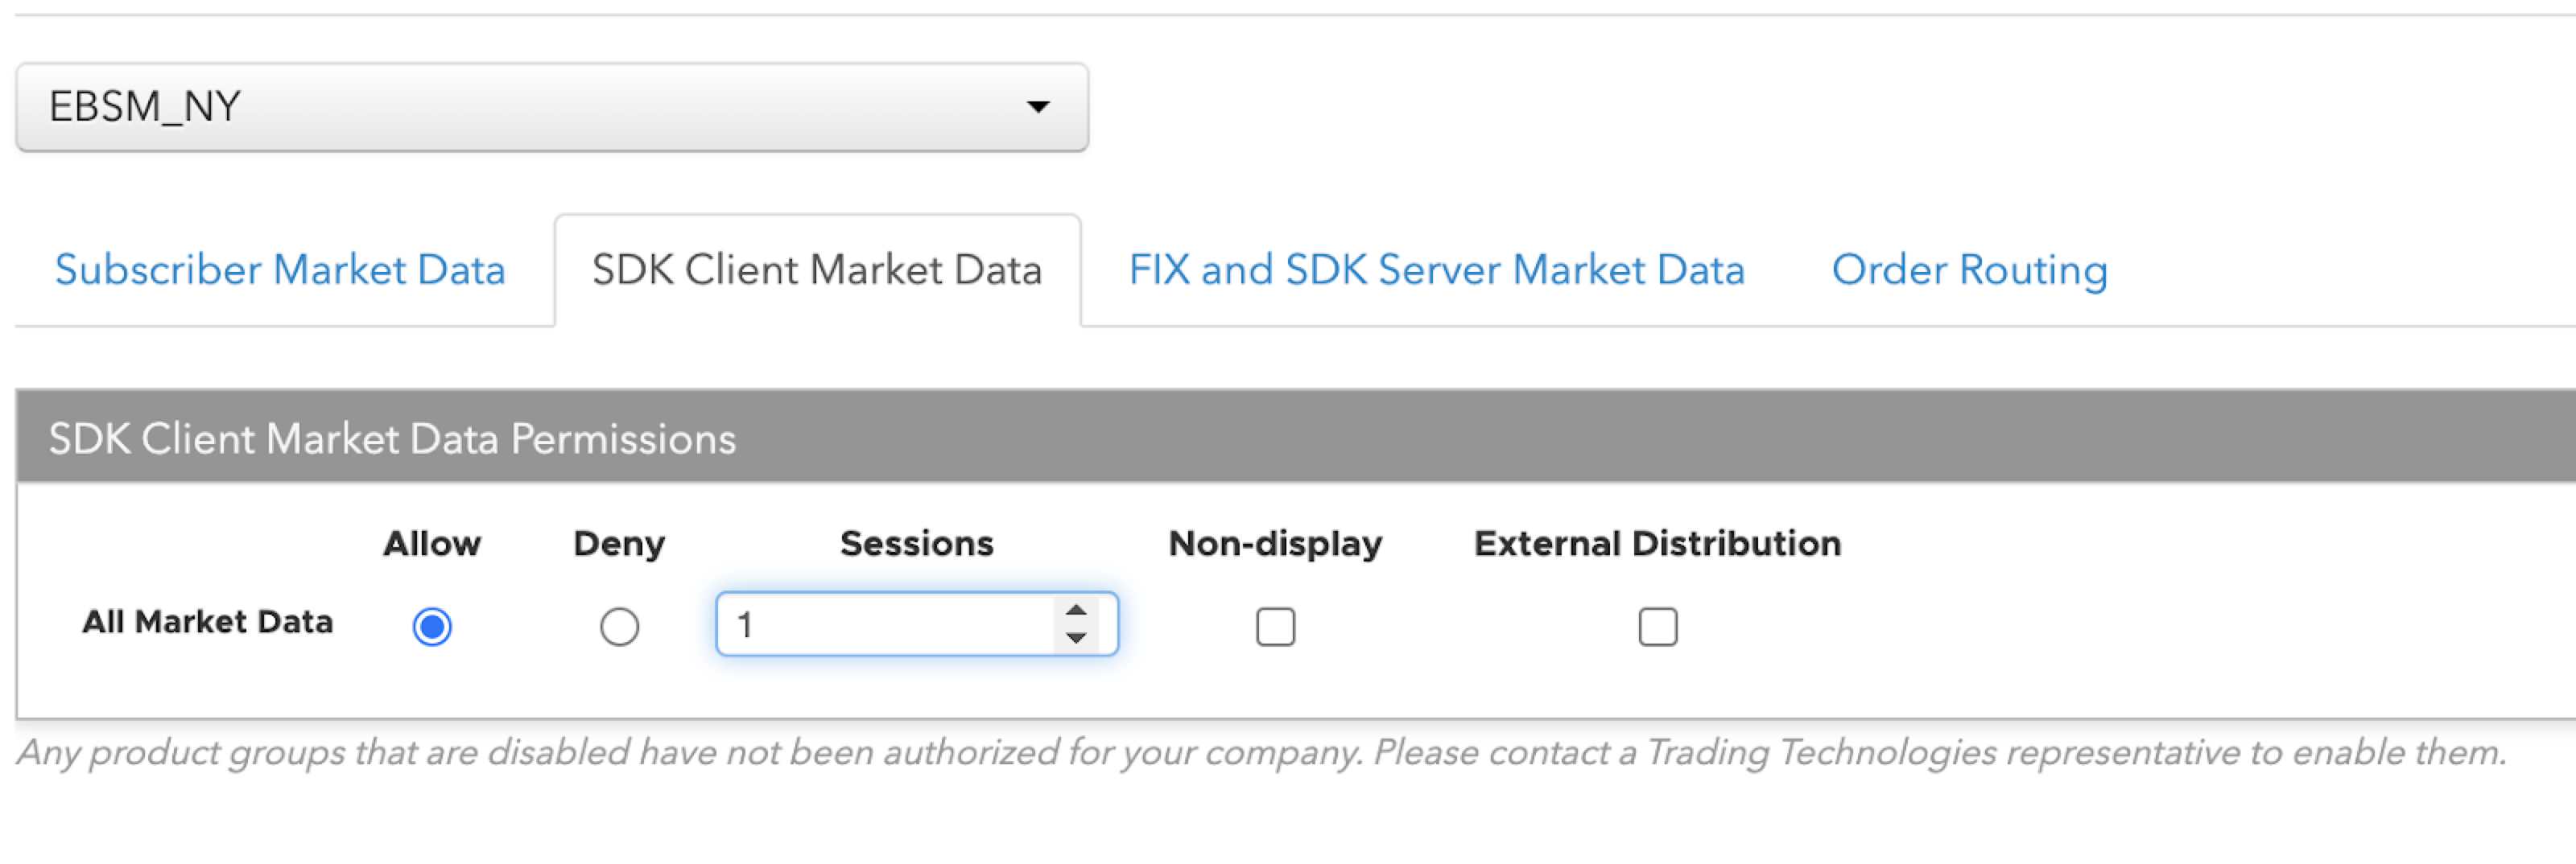The height and width of the screenshot is (864, 2576).
Task: Click the External Distribution column heading
Action: point(1657,543)
